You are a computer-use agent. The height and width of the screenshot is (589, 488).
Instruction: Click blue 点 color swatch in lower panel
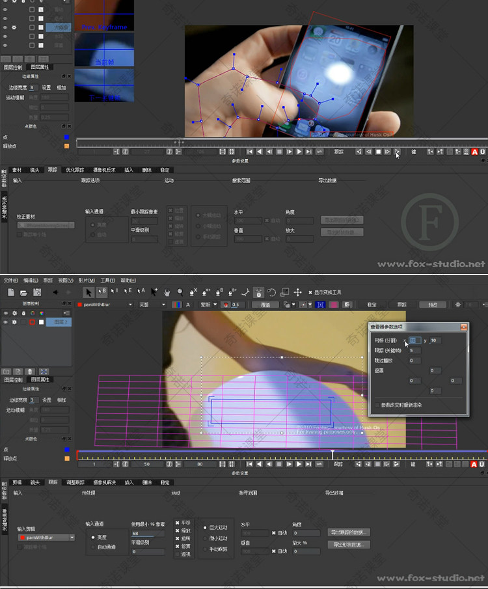[67, 450]
